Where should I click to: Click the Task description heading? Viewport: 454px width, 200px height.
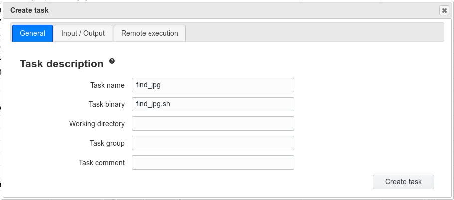(x=62, y=64)
